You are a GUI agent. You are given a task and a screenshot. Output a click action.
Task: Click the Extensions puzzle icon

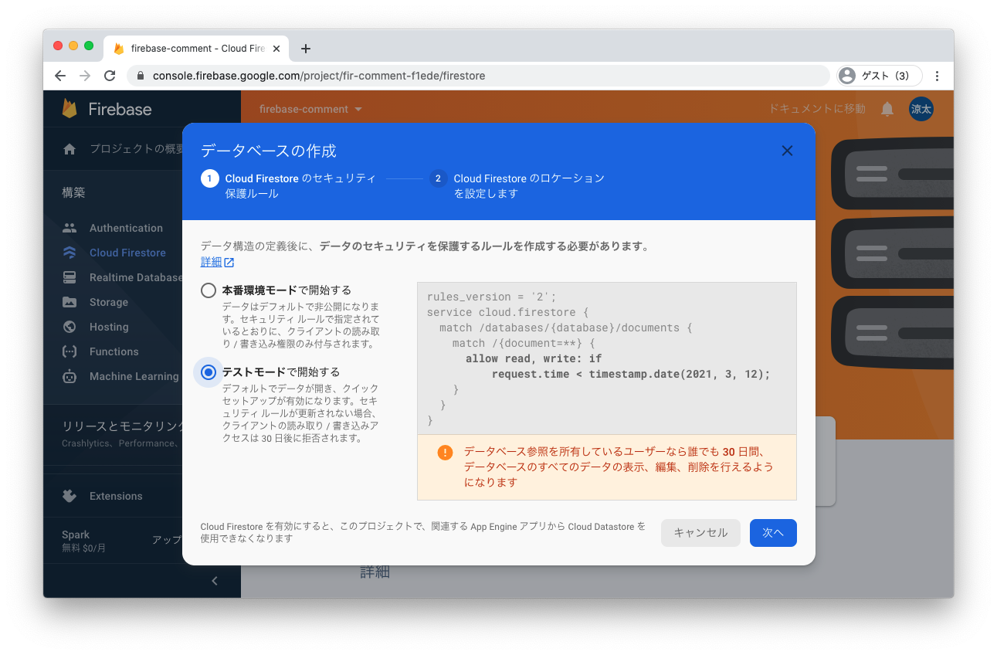(70, 496)
